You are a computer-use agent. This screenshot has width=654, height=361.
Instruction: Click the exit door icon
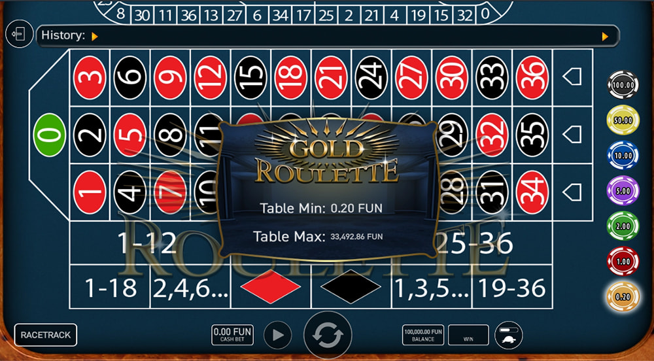19,34
